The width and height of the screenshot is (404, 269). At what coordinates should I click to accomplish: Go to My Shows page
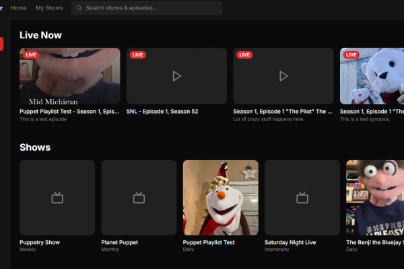pyautogui.click(x=49, y=8)
